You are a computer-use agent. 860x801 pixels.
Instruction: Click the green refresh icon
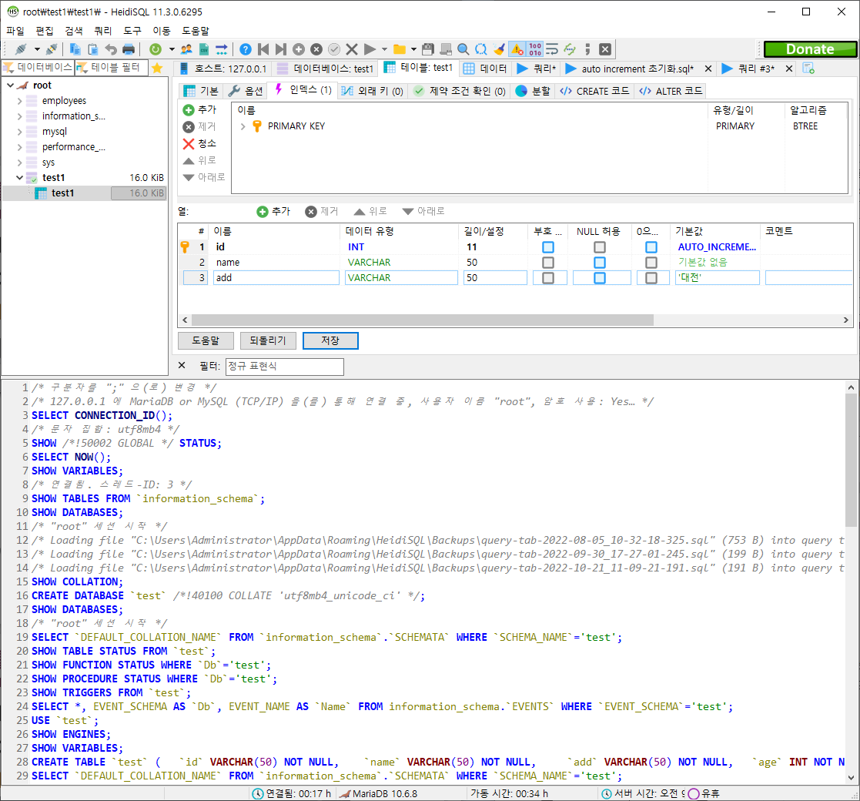click(156, 49)
